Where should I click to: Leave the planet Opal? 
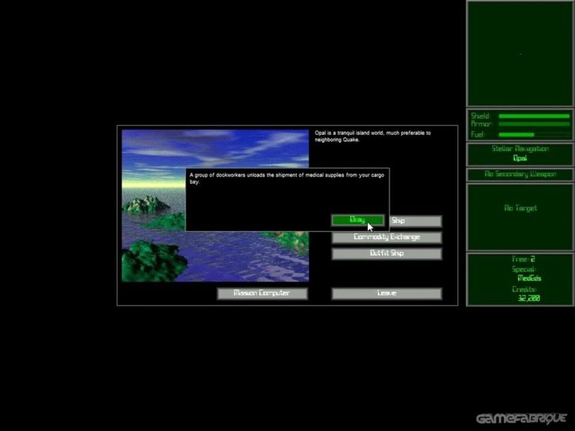387,293
